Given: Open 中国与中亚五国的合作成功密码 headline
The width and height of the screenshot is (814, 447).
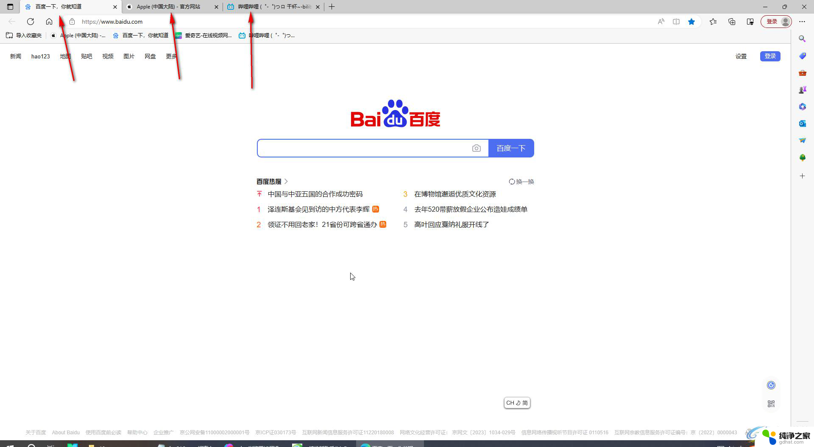Looking at the screenshot, I should 315,194.
